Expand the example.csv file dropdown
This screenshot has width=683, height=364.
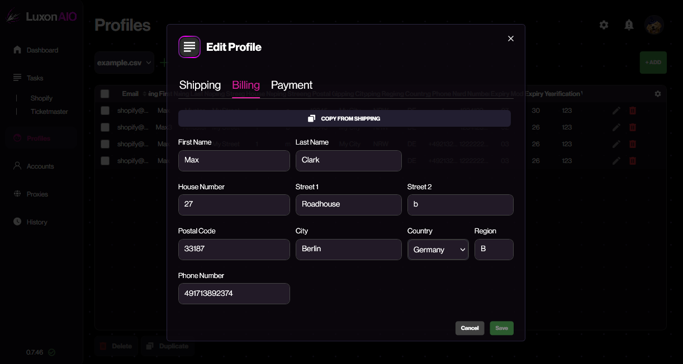[x=124, y=63]
